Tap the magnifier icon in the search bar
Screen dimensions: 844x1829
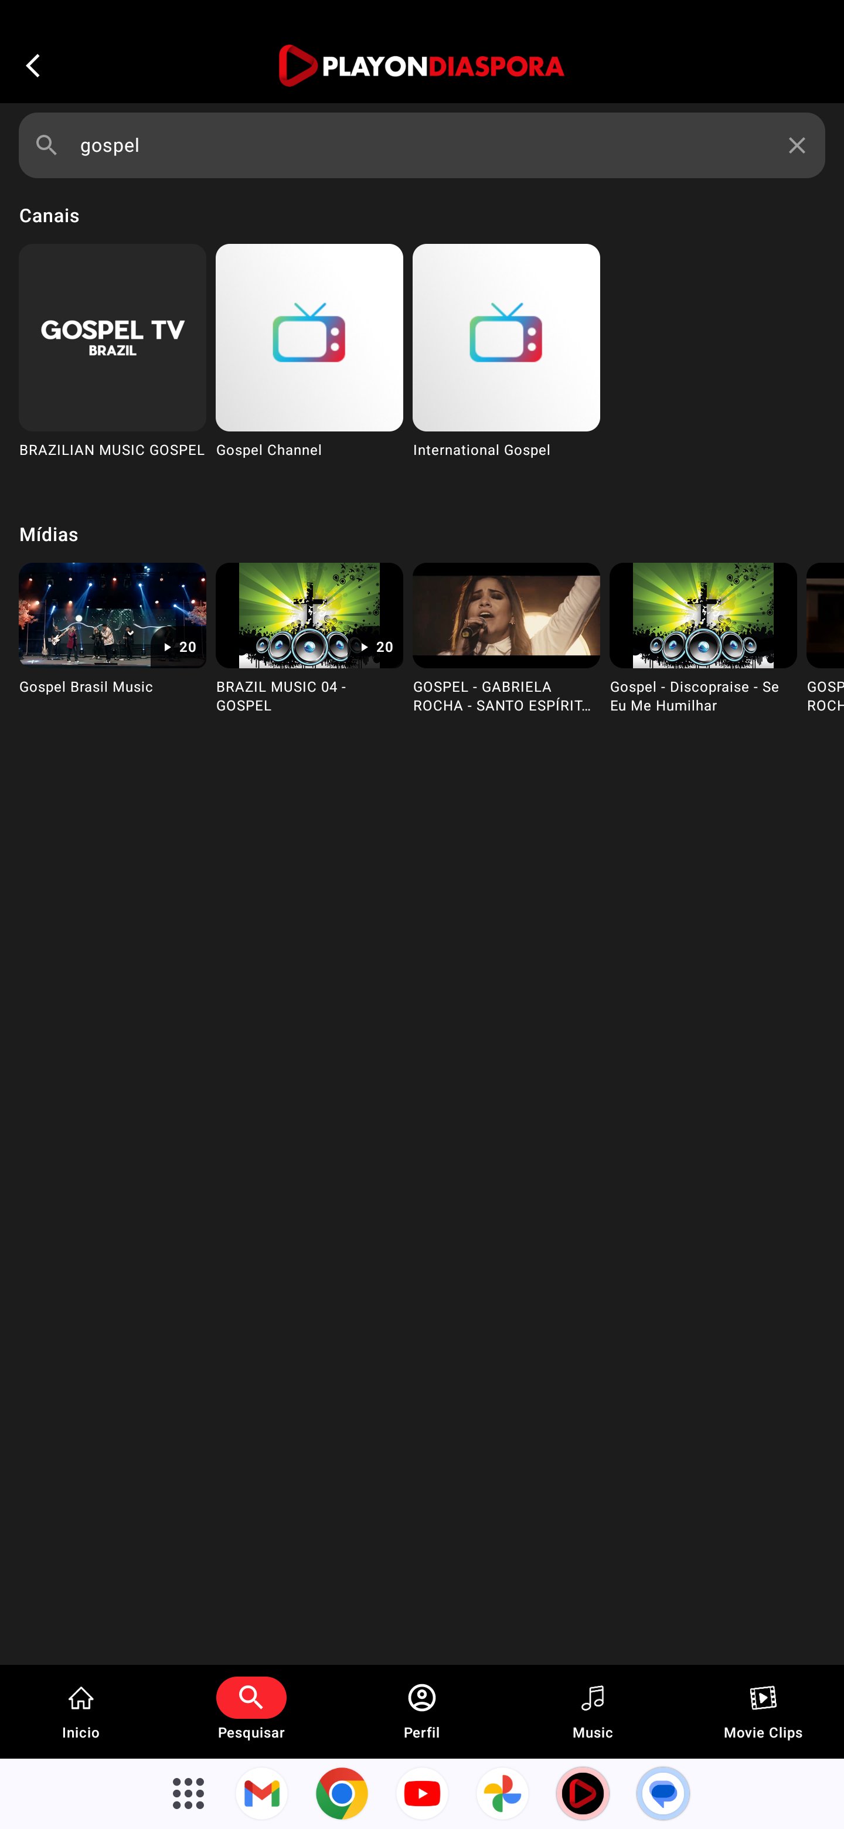[x=47, y=145]
